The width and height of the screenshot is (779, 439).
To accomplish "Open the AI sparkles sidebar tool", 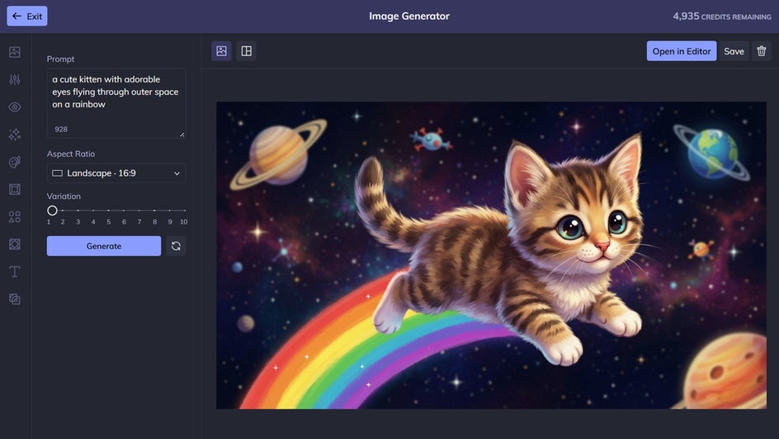I will 14,134.
